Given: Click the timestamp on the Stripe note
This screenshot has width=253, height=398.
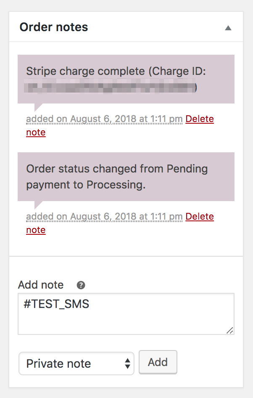Looking at the screenshot, I should click(x=101, y=119).
